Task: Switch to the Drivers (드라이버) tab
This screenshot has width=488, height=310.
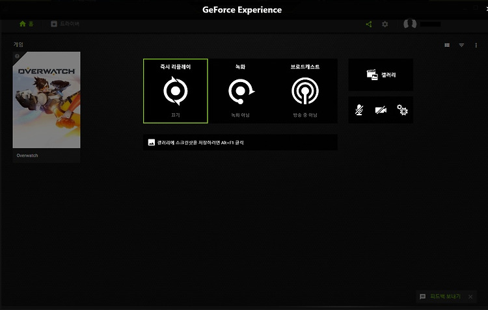Action: pyautogui.click(x=65, y=24)
